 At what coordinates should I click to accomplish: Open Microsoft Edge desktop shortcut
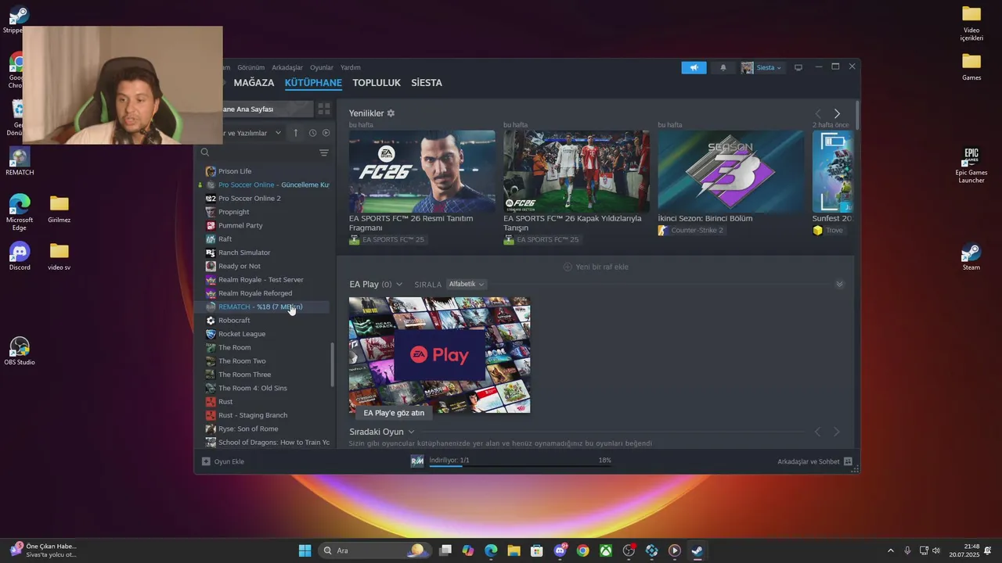(20, 211)
